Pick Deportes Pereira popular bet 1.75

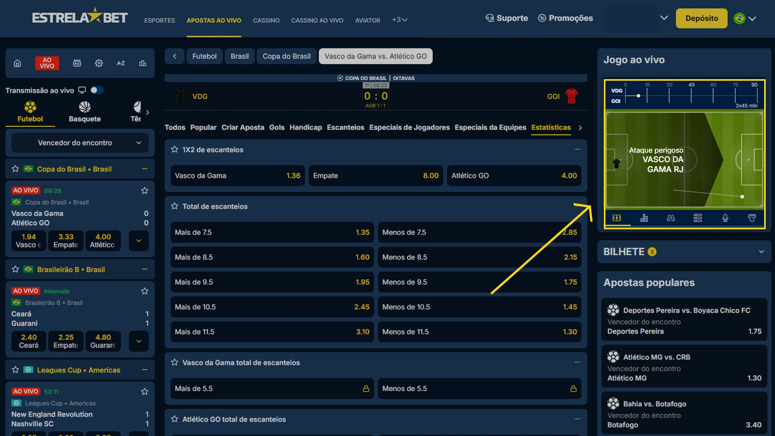coord(684,319)
